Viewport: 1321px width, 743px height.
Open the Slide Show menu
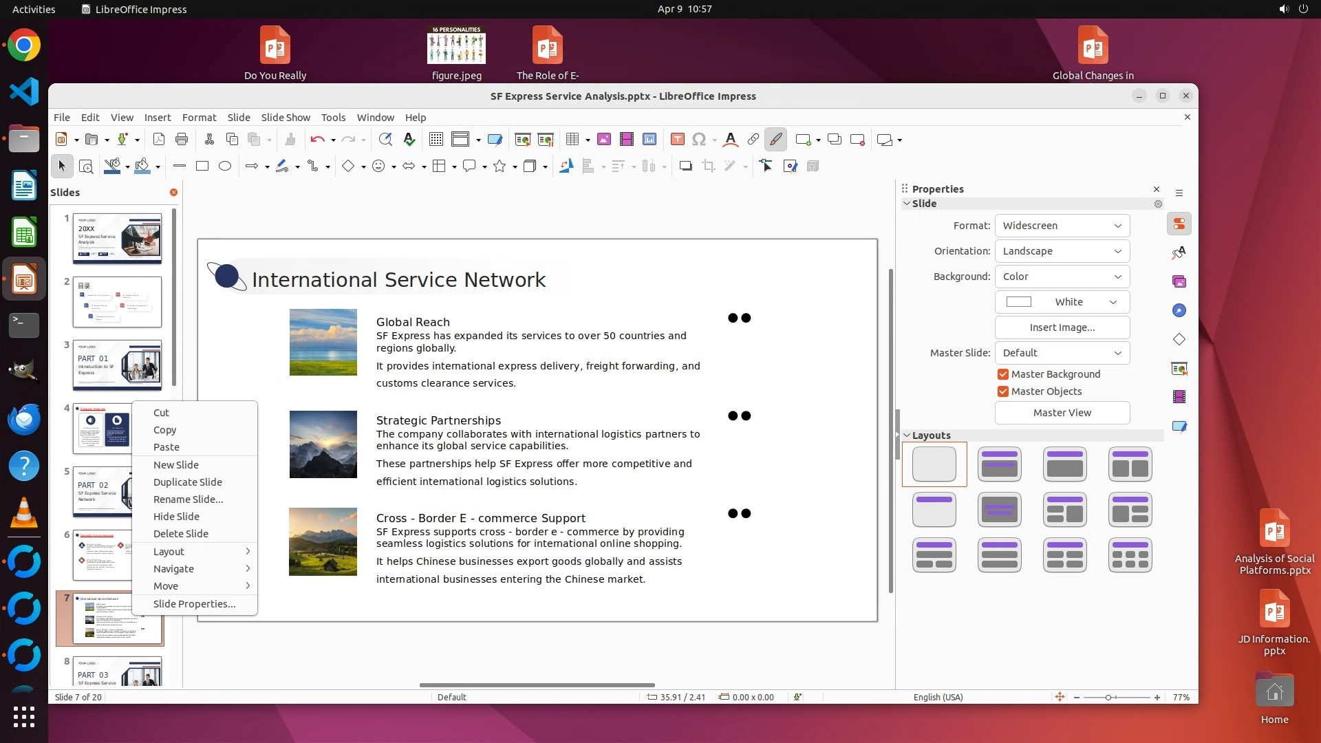click(x=286, y=118)
